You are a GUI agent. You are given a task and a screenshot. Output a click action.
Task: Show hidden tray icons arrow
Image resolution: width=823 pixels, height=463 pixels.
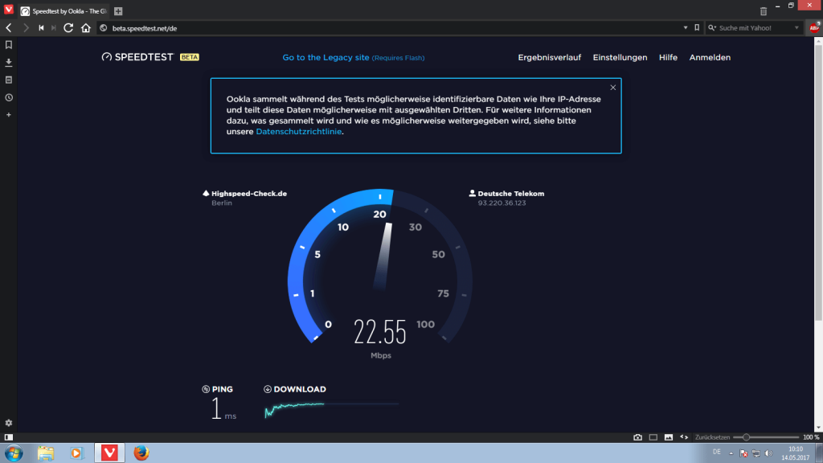click(x=731, y=453)
